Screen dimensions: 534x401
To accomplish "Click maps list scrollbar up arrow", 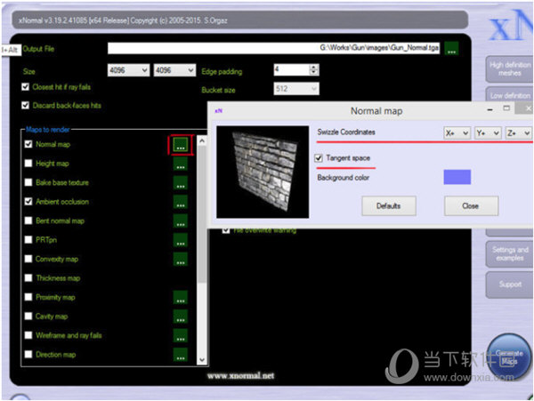I will coord(202,140).
